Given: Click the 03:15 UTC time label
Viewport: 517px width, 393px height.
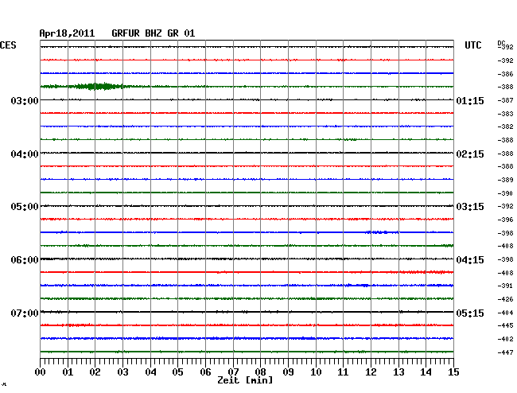Looking at the screenshot, I should [x=470, y=207].
